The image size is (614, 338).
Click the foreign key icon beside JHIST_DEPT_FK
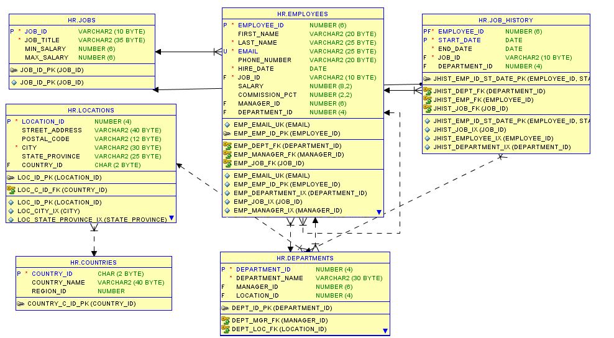click(428, 91)
